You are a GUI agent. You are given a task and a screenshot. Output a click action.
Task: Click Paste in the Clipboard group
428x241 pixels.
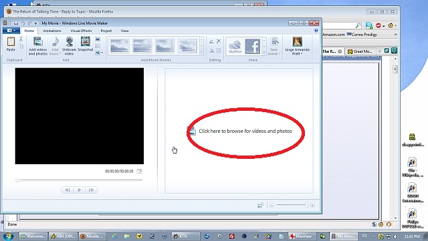point(11,44)
